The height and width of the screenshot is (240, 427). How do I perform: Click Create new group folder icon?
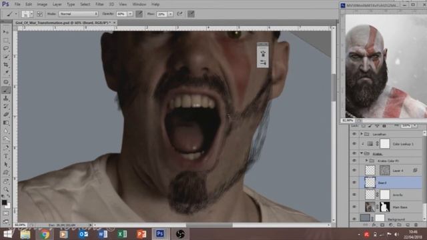coord(399,225)
